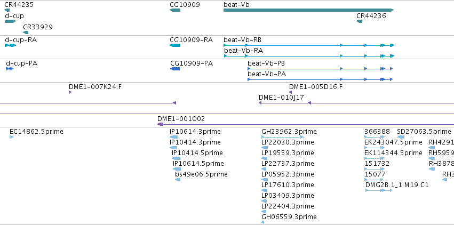This screenshot has height=225, width=454.
Task: Click the CG10909 gene arrow glyph
Action: tap(175, 10)
